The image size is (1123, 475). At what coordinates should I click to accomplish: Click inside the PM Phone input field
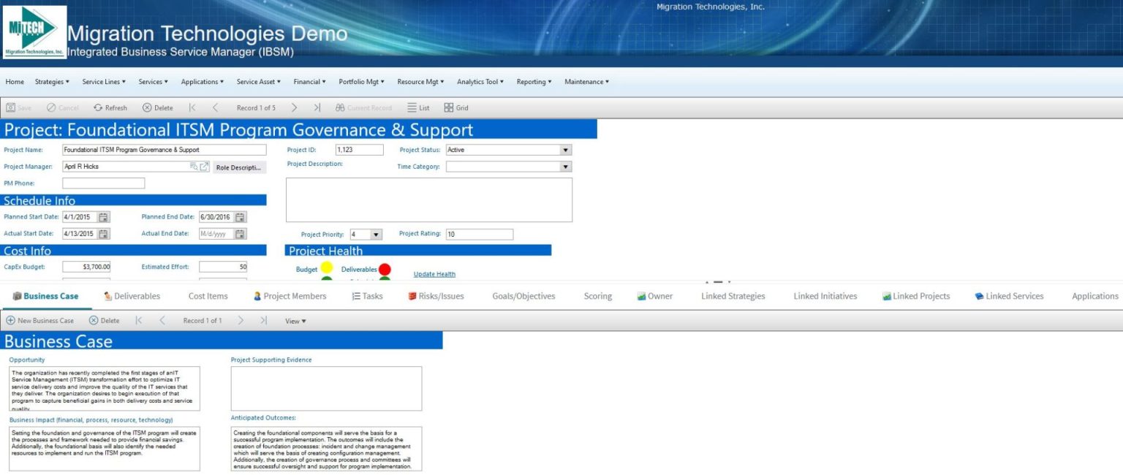coord(103,183)
